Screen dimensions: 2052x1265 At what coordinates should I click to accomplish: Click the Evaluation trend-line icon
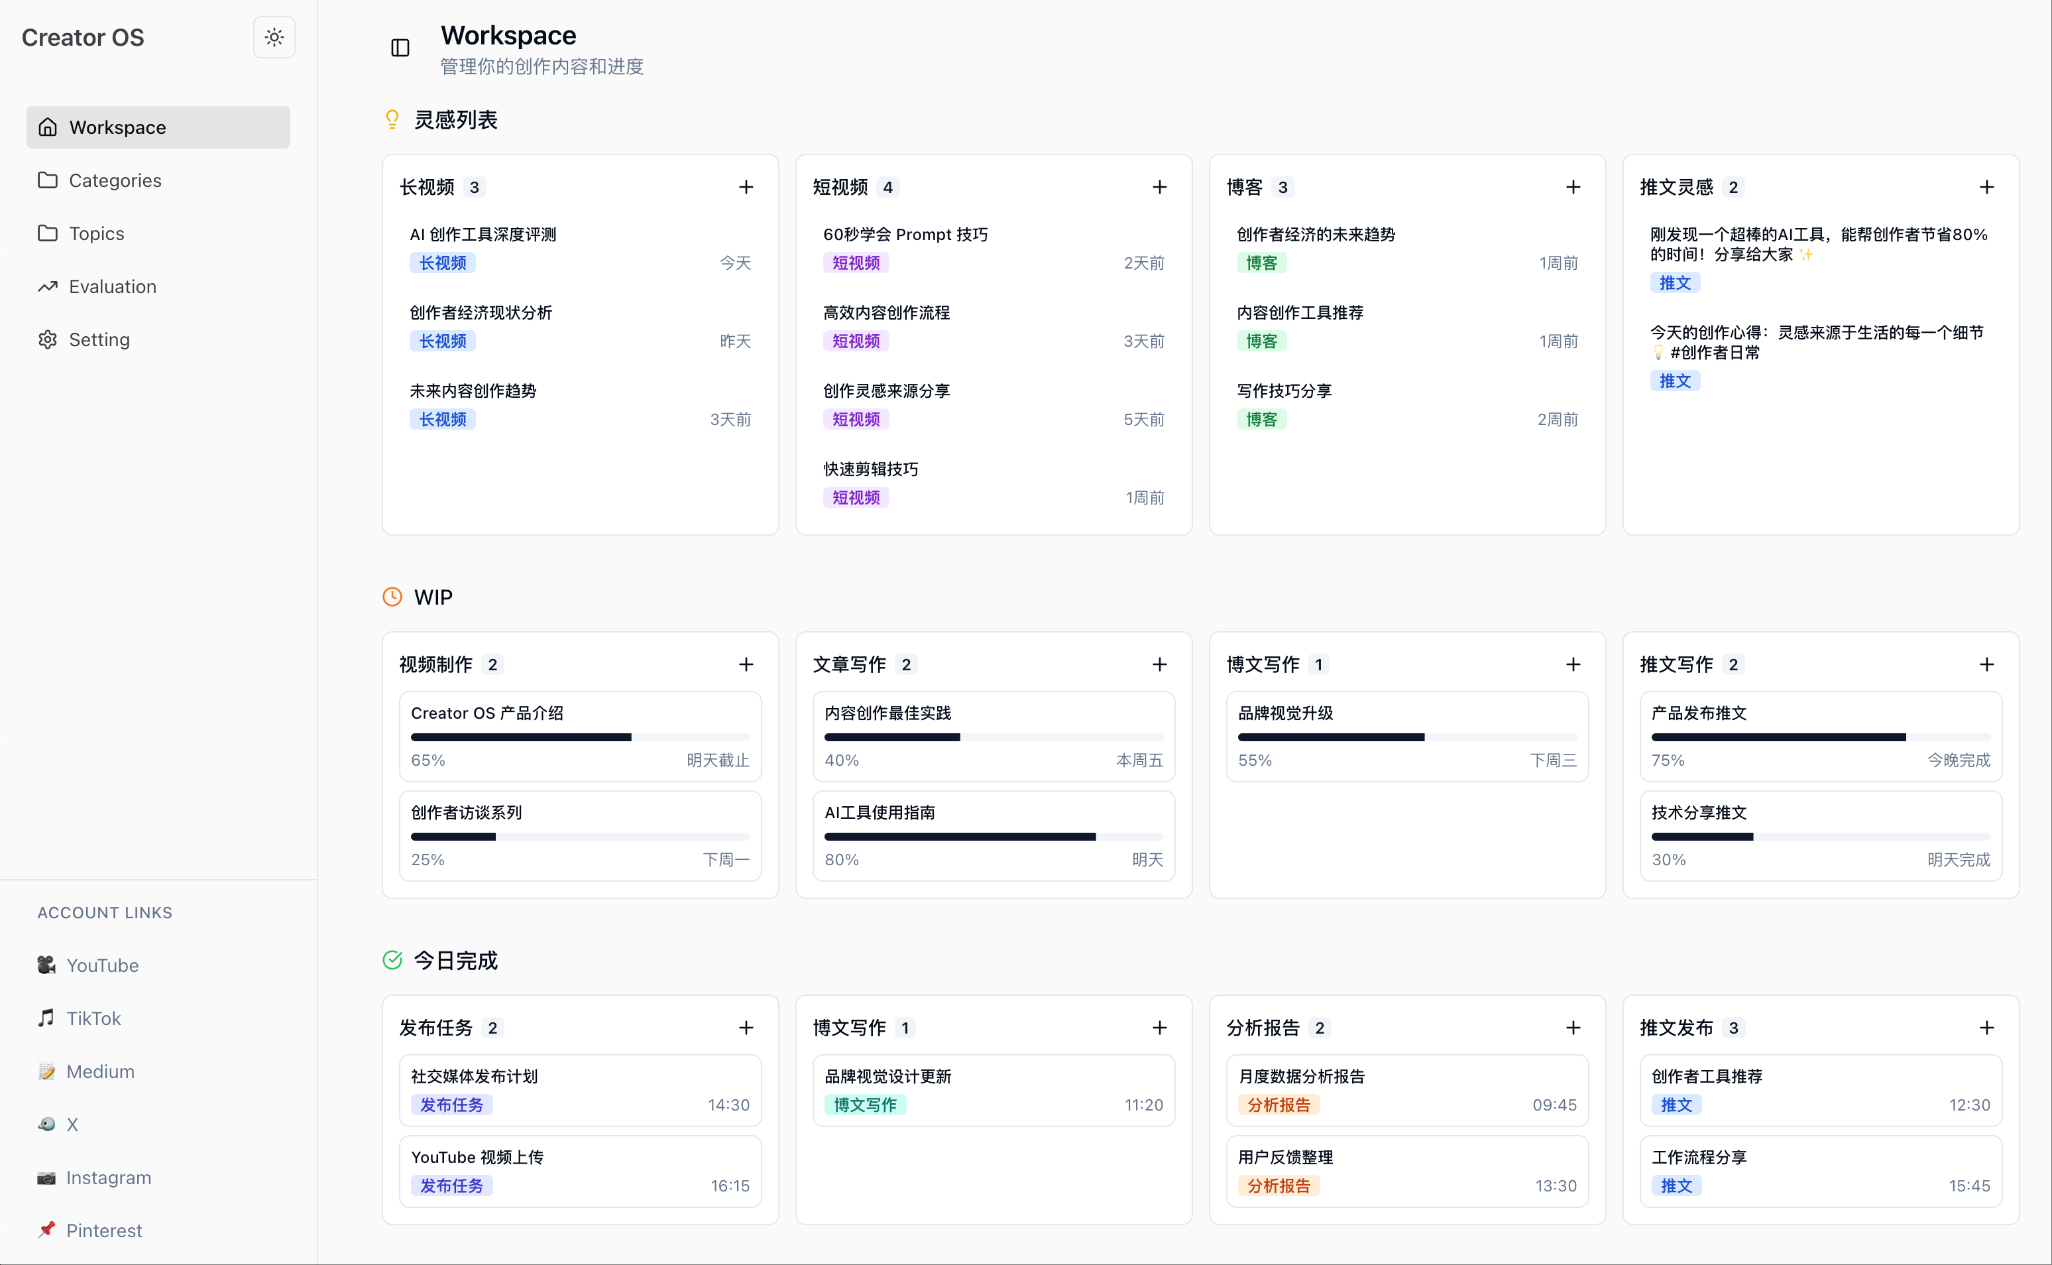point(48,286)
